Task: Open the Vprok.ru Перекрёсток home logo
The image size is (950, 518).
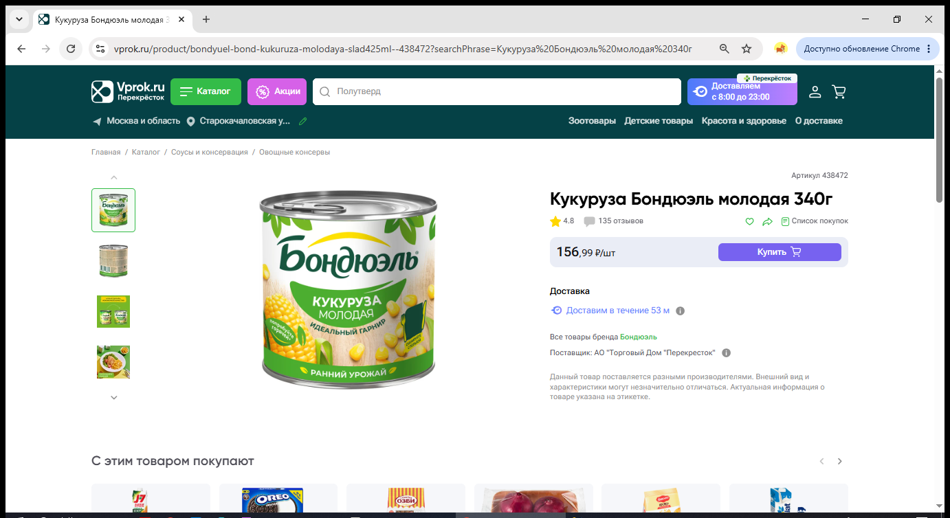Action: click(x=128, y=91)
